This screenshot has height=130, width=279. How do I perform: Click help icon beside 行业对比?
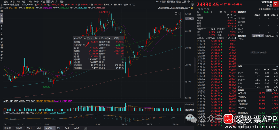coord(83,45)
